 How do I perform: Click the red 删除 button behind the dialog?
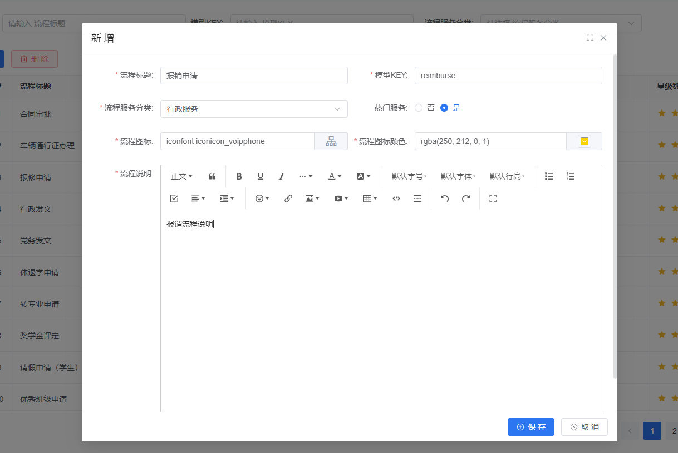[35, 59]
